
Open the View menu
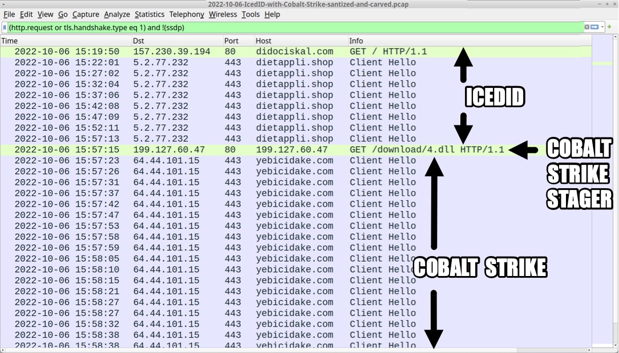46,15
